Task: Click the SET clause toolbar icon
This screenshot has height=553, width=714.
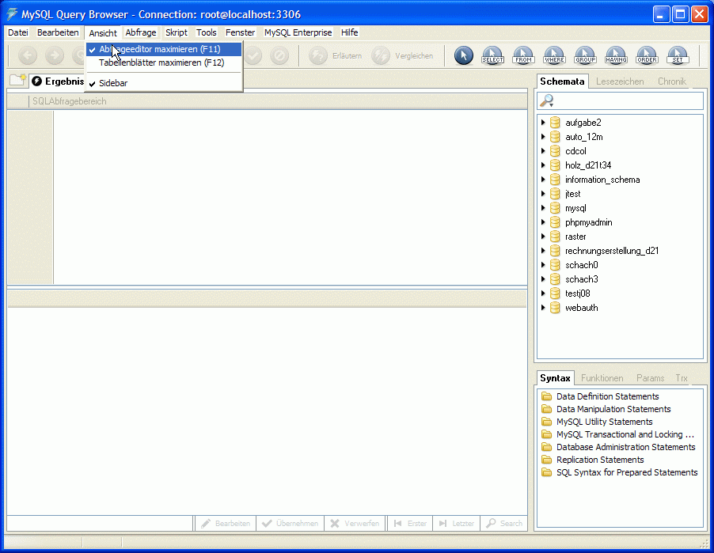Action: [x=678, y=55]
